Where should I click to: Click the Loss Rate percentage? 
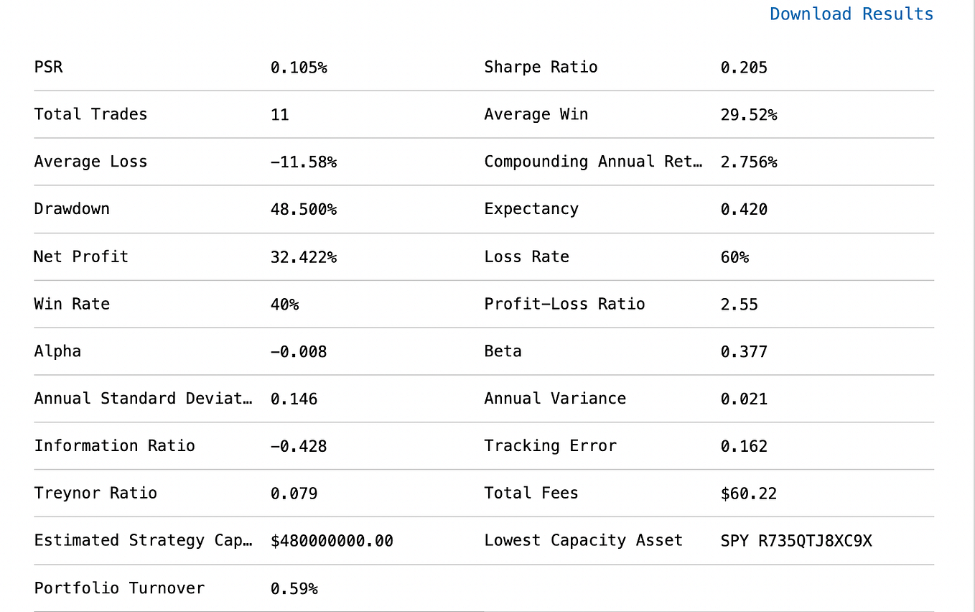734,256
